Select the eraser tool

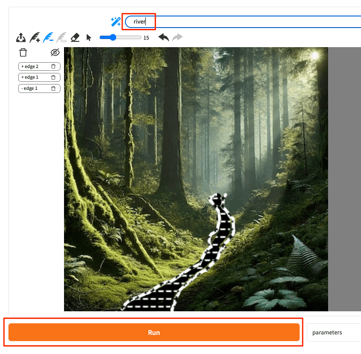click(75, 37)
